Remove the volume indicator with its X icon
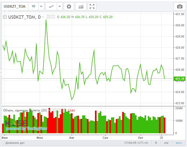The image size is (187, 147). click(x=63, y=110)
